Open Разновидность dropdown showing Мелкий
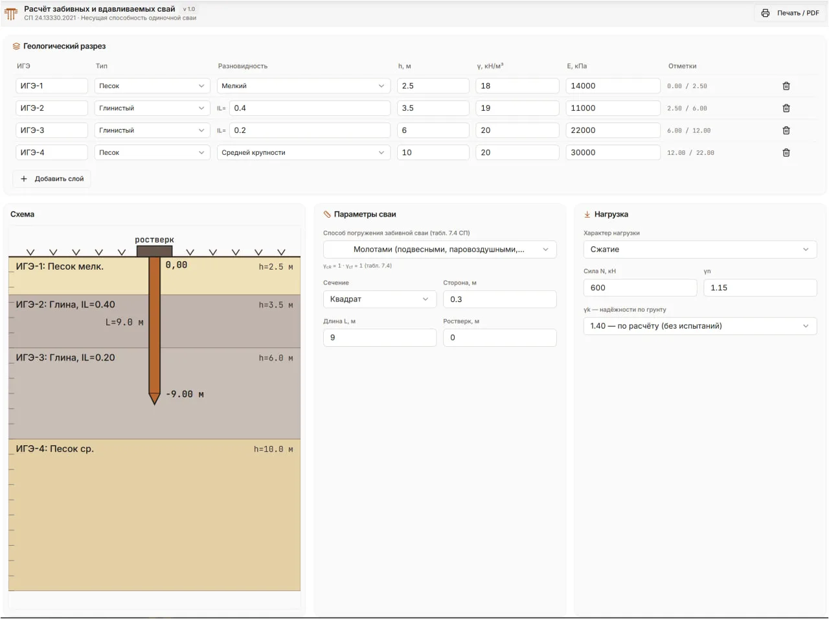The height and width of the screenshot is (619, 829). [303, 86]
